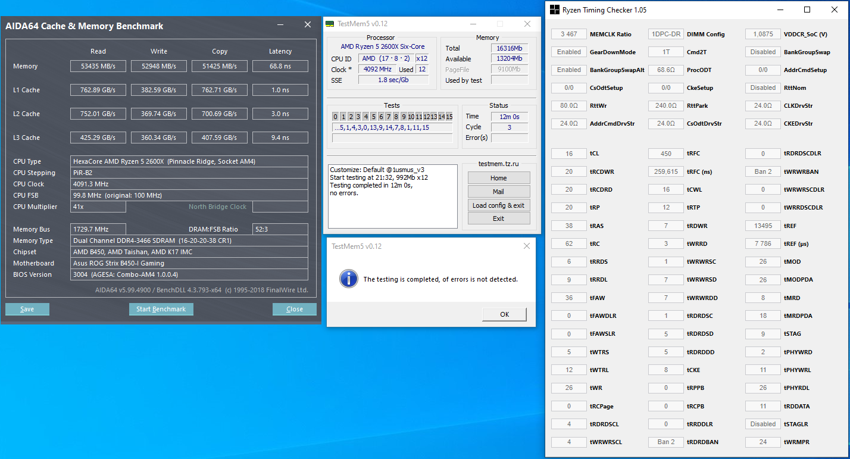
Task: Select the Memory Copy 51425 MB/s field
Action: pyautogui.click(x=220, y=66)
